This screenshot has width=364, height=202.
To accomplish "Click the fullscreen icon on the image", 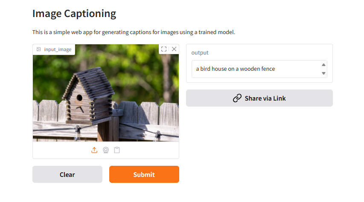I will [x=164, y=49].
